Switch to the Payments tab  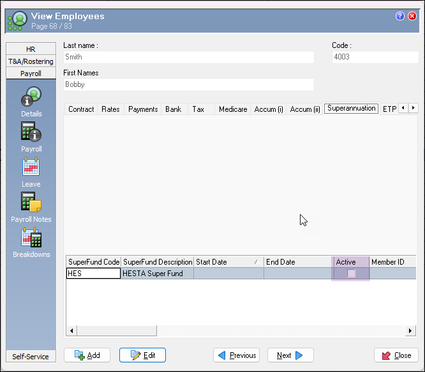[x=143, y=109]
